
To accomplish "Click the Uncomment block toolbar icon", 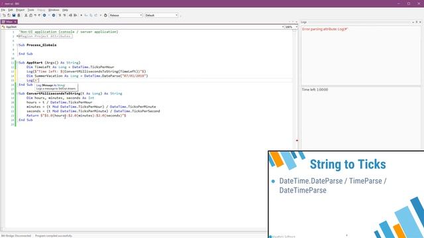I will tap(64, 15).
